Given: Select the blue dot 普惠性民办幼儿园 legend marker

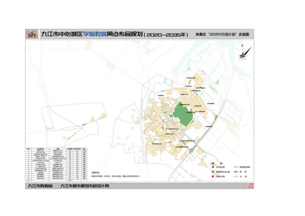Looking at the screenshot, I should pyautogui.click(x=213, y=172).
